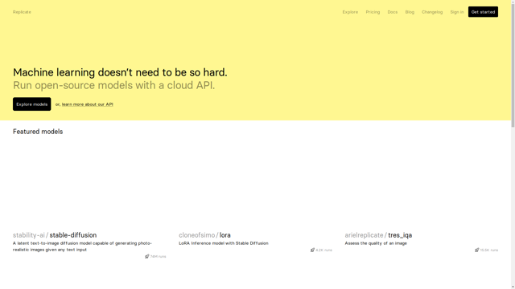Viewport: 515px width, 289px height.
Task: Open arielreplicate / tres_iqa model
Action: (x=378, y=235)
